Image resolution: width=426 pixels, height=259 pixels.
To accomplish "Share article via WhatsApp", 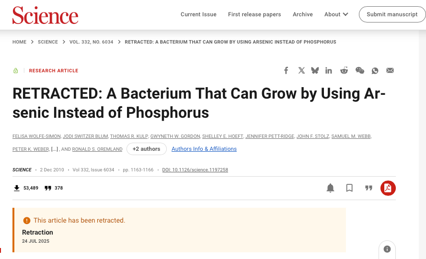I will tap(375, 70).
